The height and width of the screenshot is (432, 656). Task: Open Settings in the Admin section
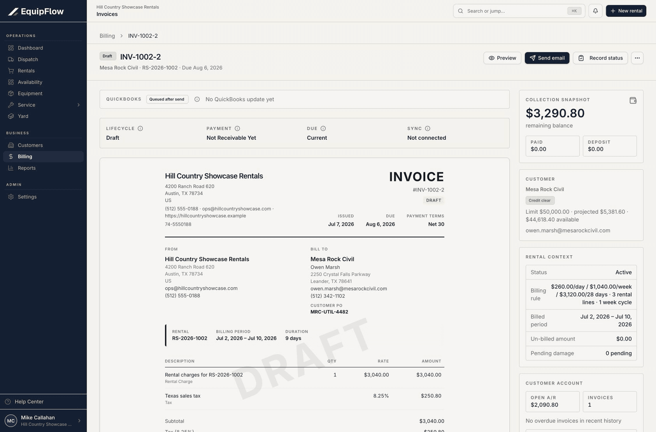[43, 197]
